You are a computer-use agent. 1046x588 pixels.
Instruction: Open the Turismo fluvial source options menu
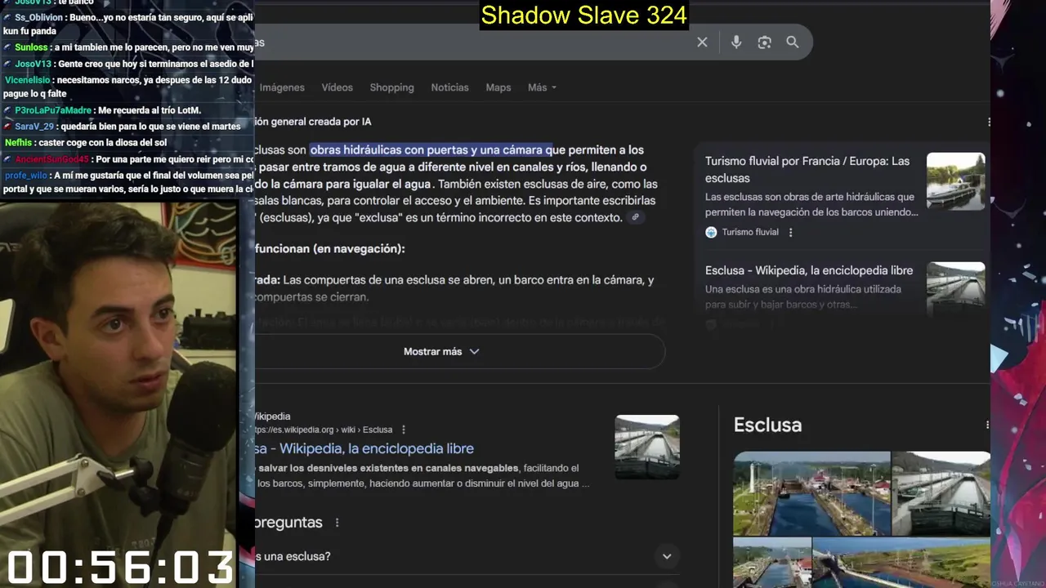(790, 232)
